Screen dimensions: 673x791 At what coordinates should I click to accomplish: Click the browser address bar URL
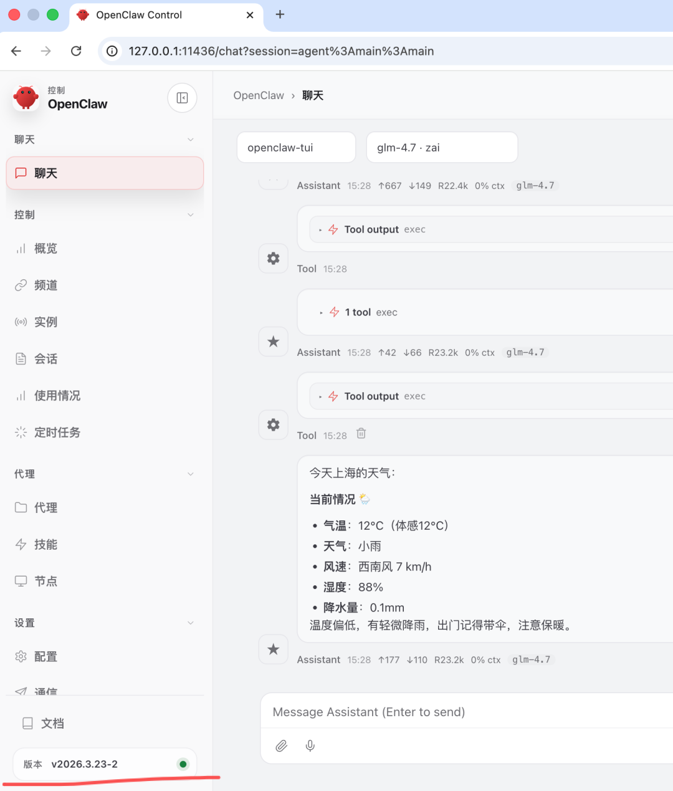[281, 51]
